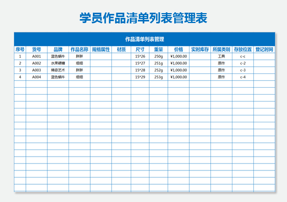Click the 材质 column header
Image resolution: width=287 pixels, height=202 pixels.
(x=121, y=49)
